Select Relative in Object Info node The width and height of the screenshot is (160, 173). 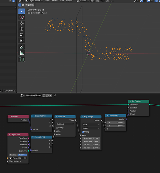tap(22, 155)
